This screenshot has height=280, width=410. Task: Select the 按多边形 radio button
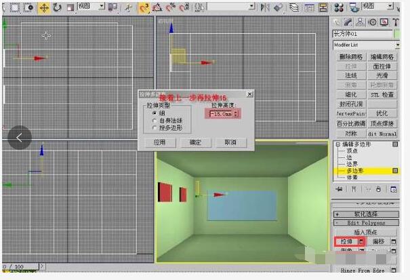pyautogui.click(x=155, y=128)
